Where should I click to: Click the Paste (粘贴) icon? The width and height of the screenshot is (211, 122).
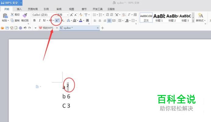[x=5, y=16]
